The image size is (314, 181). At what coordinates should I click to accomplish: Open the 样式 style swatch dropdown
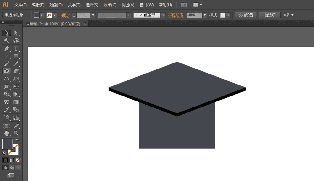click(x=228, y=15)
